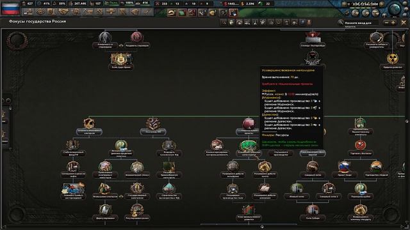
Task: Open the gears production icon in top toolbar
Action: [99, 12]
